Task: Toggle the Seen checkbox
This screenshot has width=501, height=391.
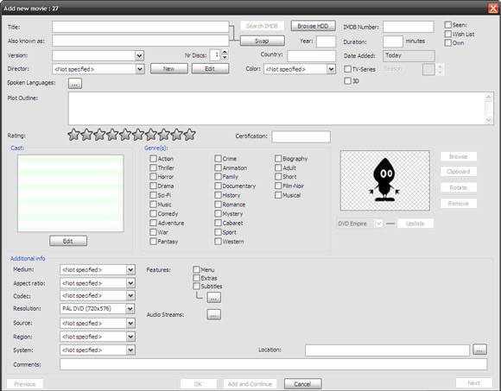Action: (x=448, y=24)
